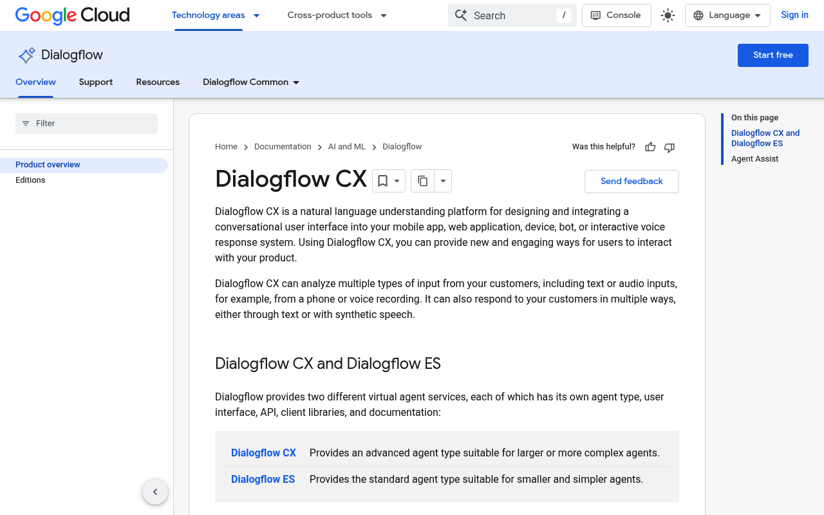824x515 pixels.
Task: Click the 'Dialogflow CX and Dialogflow ES' section heading
Action: coord(328,364)
